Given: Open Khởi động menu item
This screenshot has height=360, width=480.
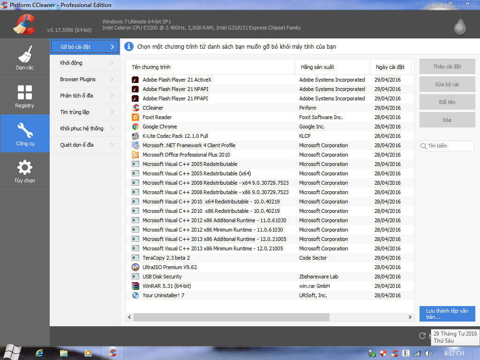Looking at the screenshot, I should 85,63.
